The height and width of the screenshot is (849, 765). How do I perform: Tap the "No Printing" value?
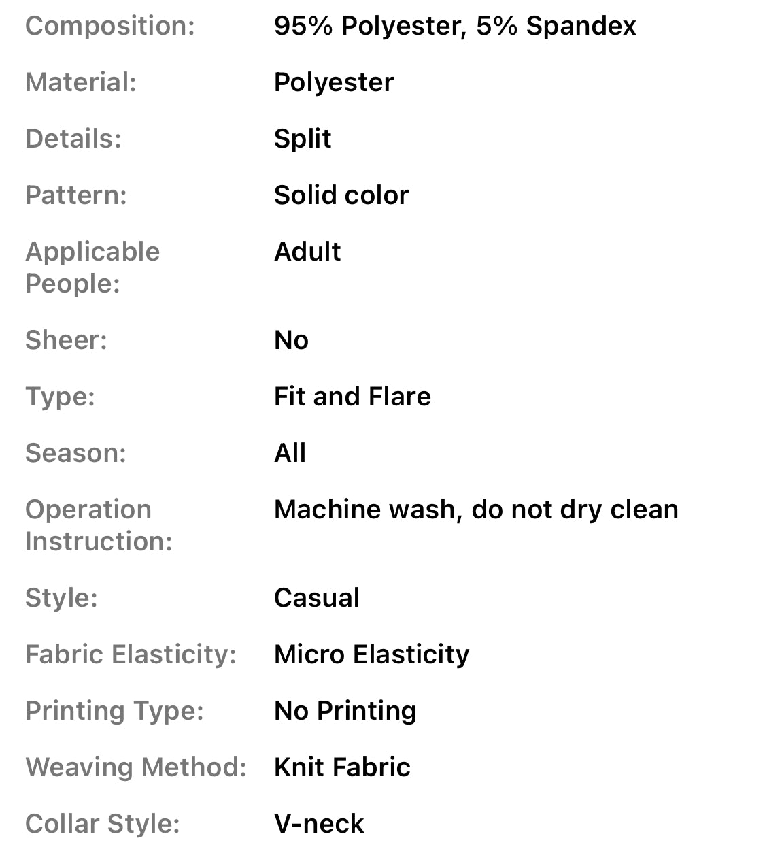345,711
